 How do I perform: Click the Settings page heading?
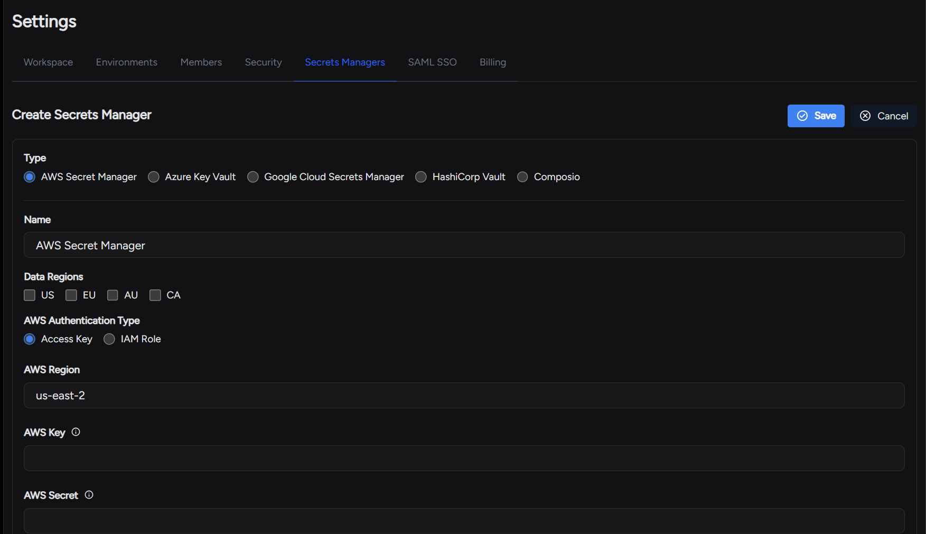click(x=44, y=22)
